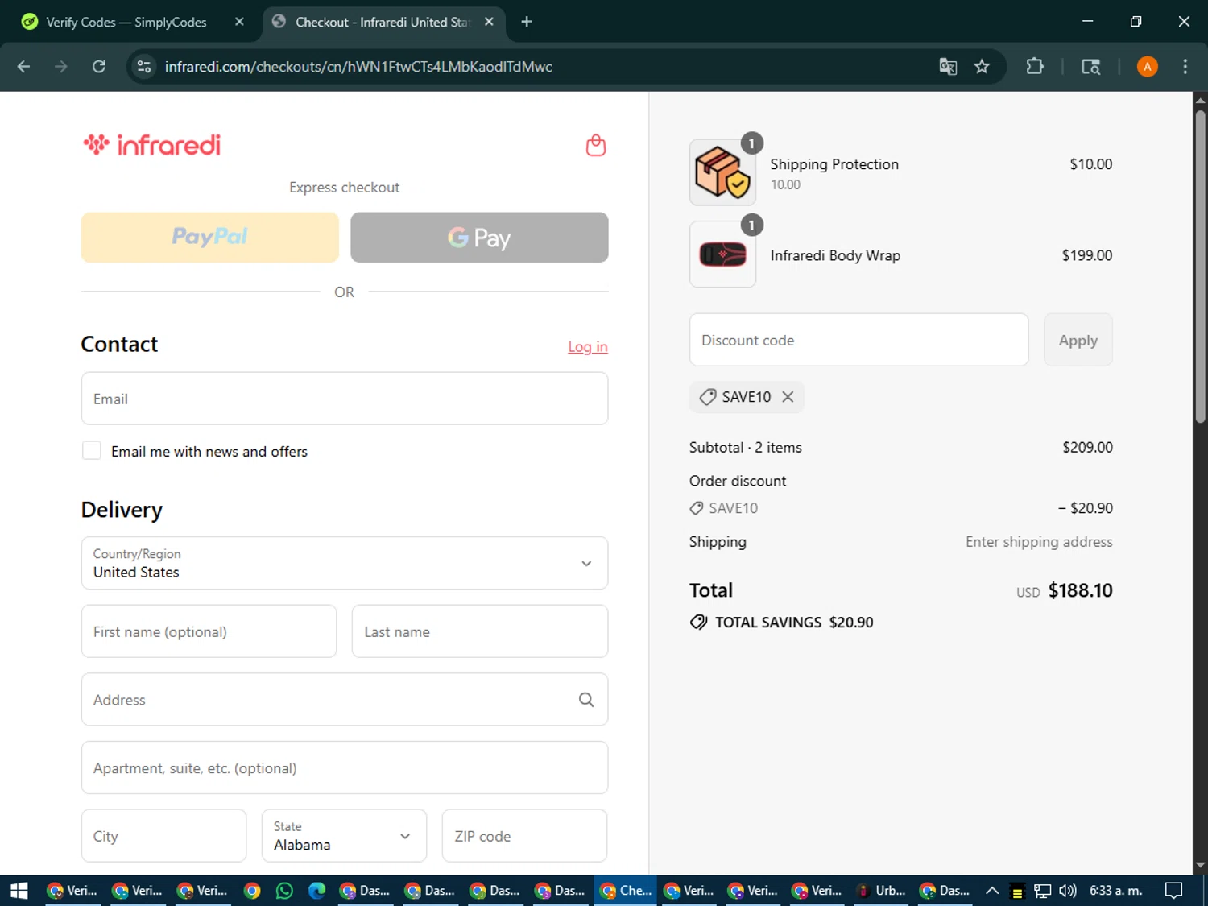Open the State dropdown showing Alabama
The width and height of the screenshot is (1208, 906).
[344, 836]
